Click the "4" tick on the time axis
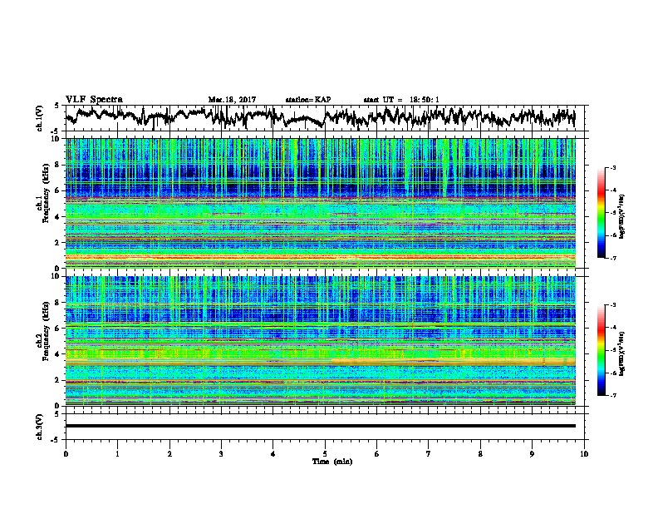Screen dimensions: 658x509 pyautogui.click(x=273, y=454)
